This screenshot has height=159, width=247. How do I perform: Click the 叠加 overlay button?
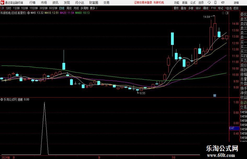(183, 8)
